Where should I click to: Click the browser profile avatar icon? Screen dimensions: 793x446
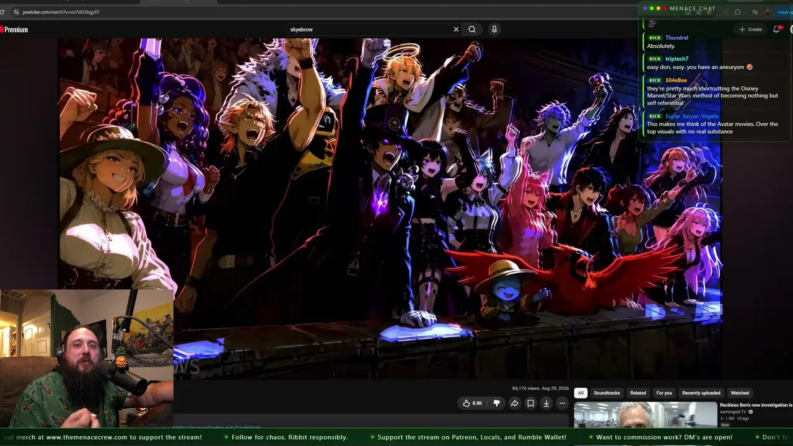coord(767,12)
